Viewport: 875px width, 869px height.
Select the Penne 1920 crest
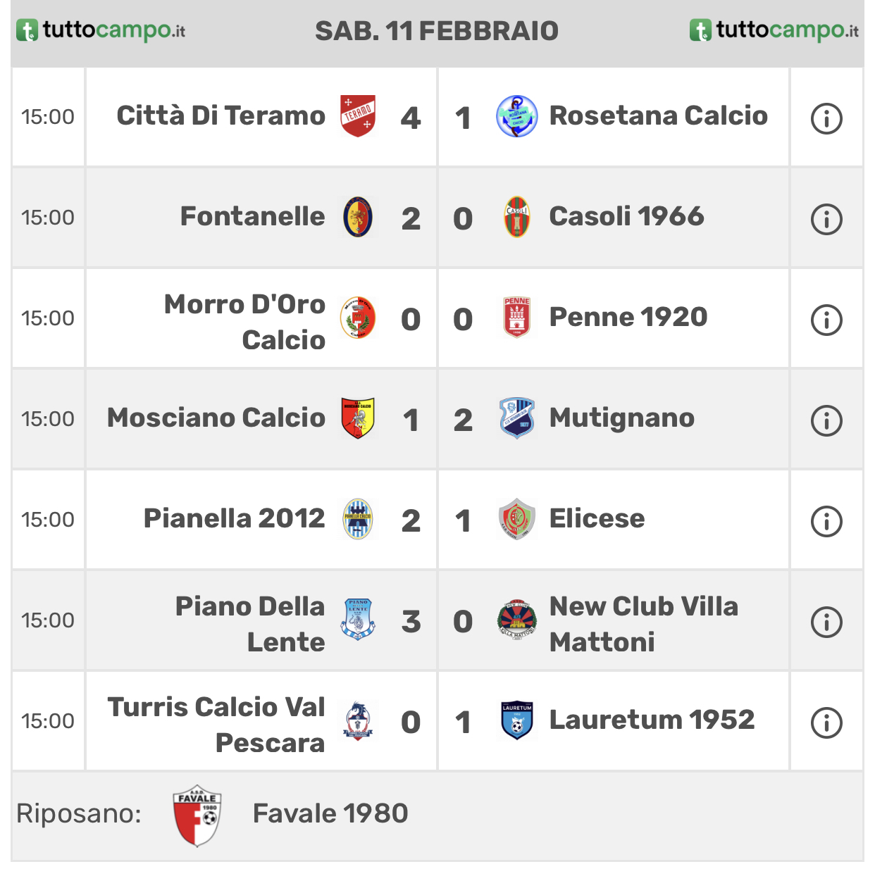point(516,318)
